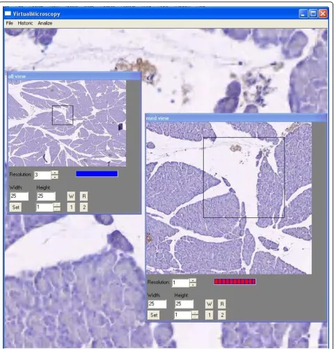
Task: Click the 1 button in med view panel
Action: [x=209, y=315]
